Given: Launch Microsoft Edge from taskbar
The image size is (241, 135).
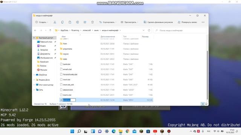Looking at the screenshot, I should (x=114, y=131).
